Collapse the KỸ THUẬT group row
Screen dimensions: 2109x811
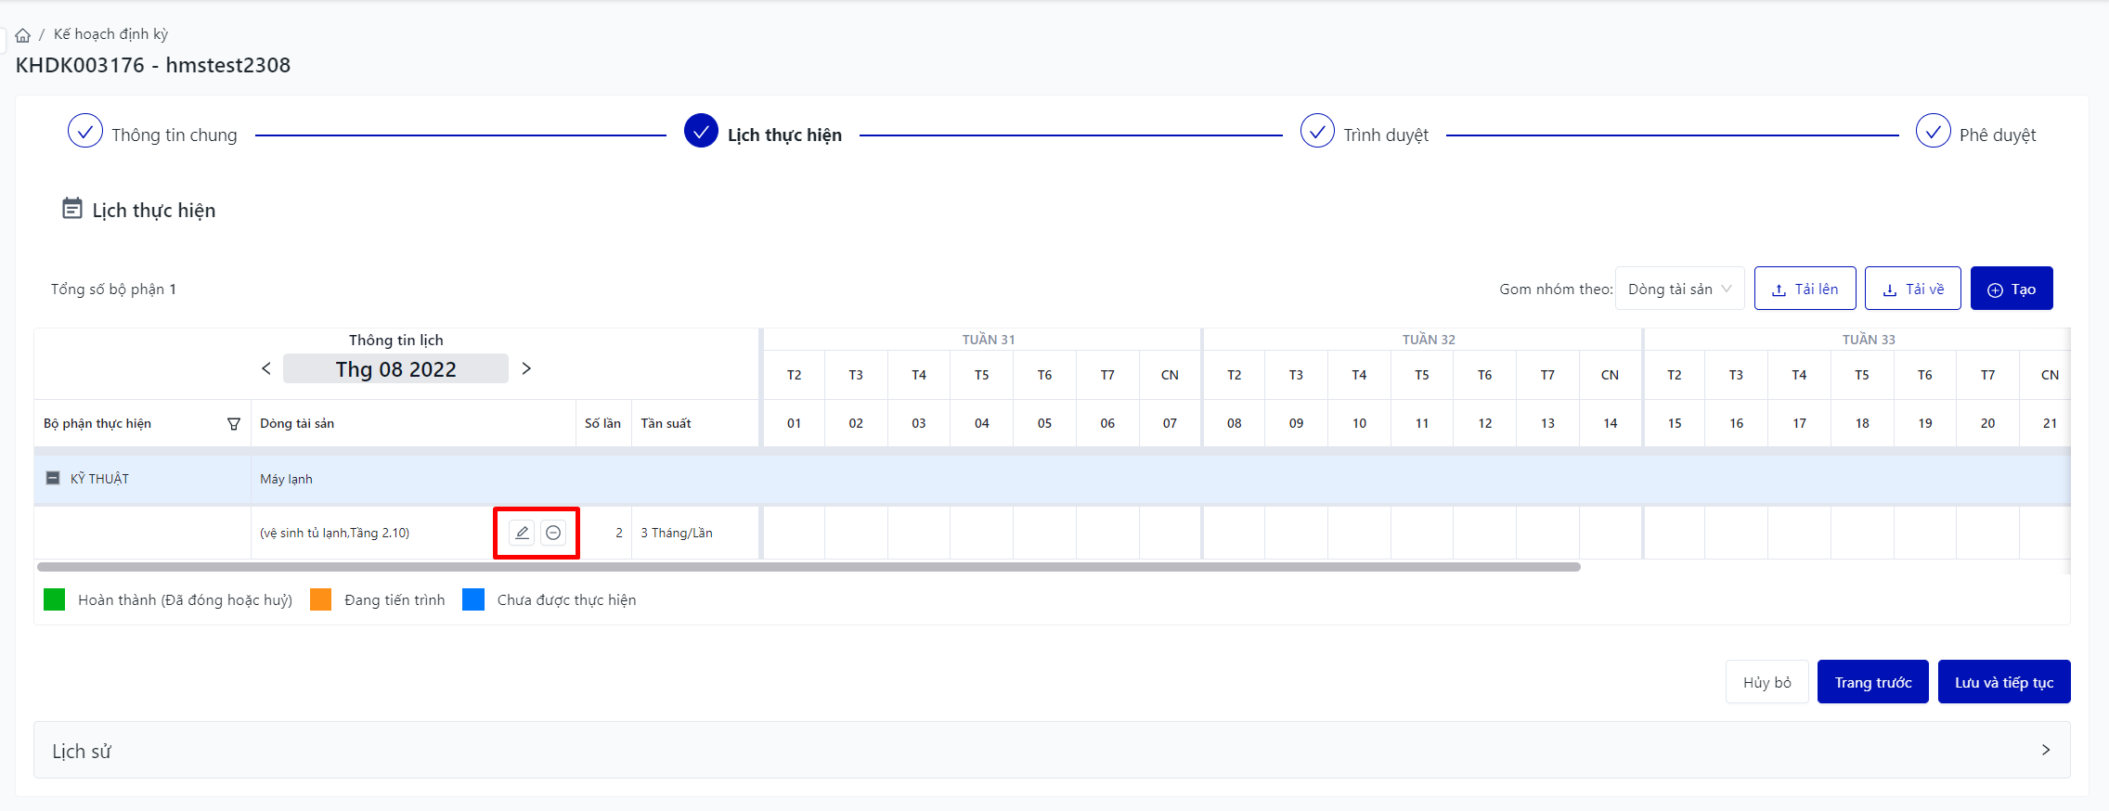click(x=53, y=478)
